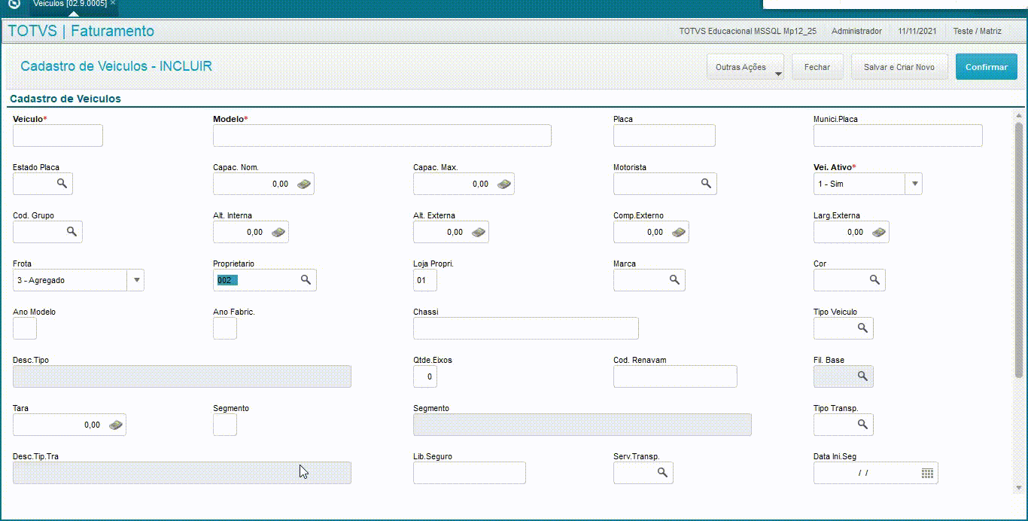
Task: Focus the Chassi input field
Action: [526, 328]
